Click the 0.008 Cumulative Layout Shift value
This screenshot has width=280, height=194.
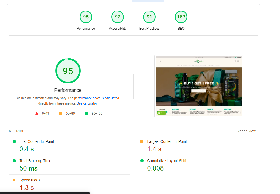point(155,168)
